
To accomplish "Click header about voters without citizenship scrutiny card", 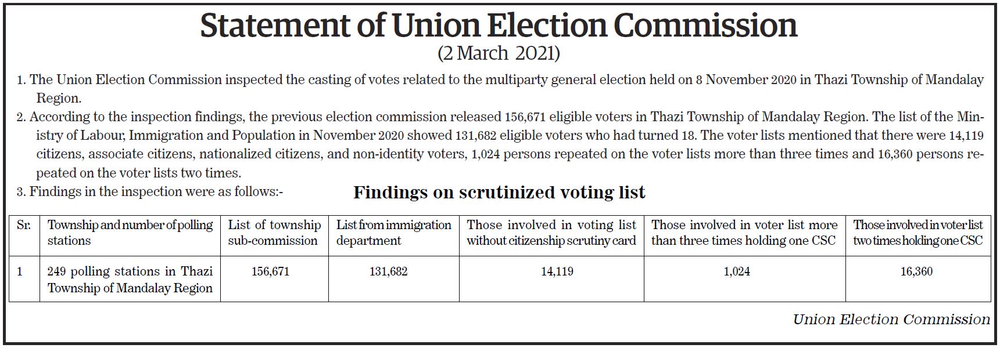I will tap(551, 233).
